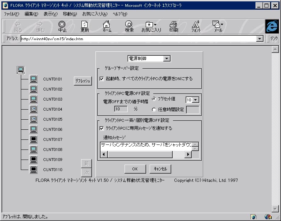
Task: Toggle クライアントPCに専用メッセージを通知する checkbox
Action: tap(102, 128)
